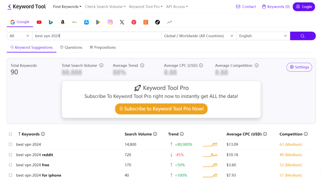
Task: Switch to the Questions tab
Action: (x=71, y=47)
